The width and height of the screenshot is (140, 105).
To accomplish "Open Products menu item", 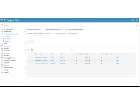I will pyautogui.click(x=6, y=48).
